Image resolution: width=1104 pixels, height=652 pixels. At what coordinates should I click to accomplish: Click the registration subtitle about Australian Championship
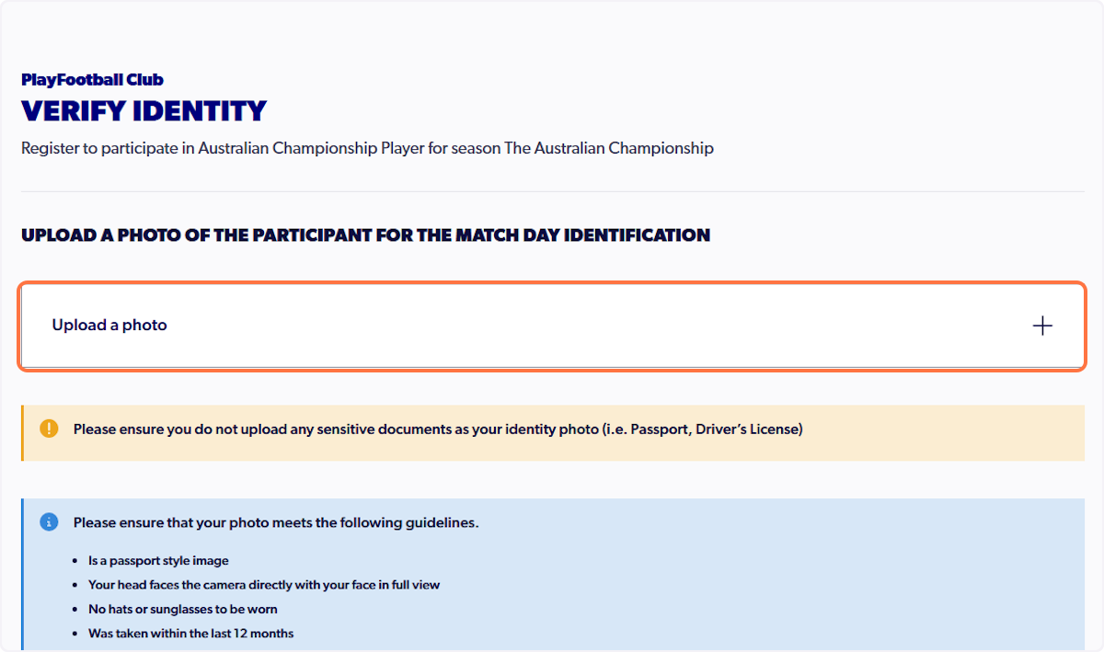(x=367, y=148)
